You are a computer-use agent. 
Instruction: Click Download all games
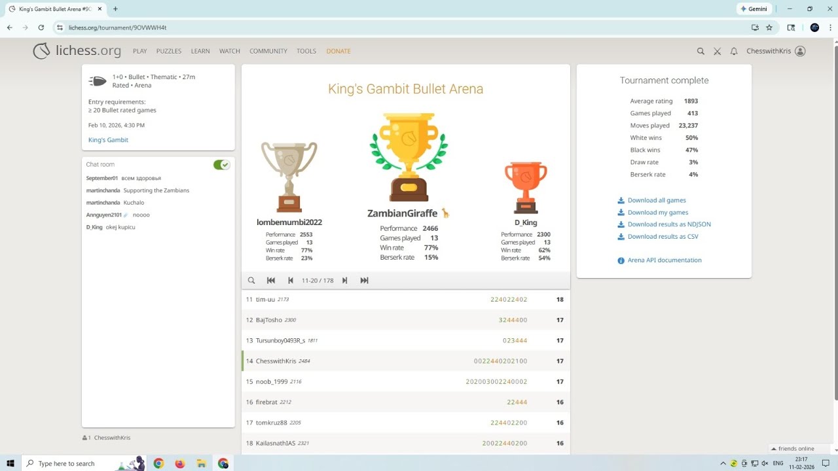[x=657, y=200]
